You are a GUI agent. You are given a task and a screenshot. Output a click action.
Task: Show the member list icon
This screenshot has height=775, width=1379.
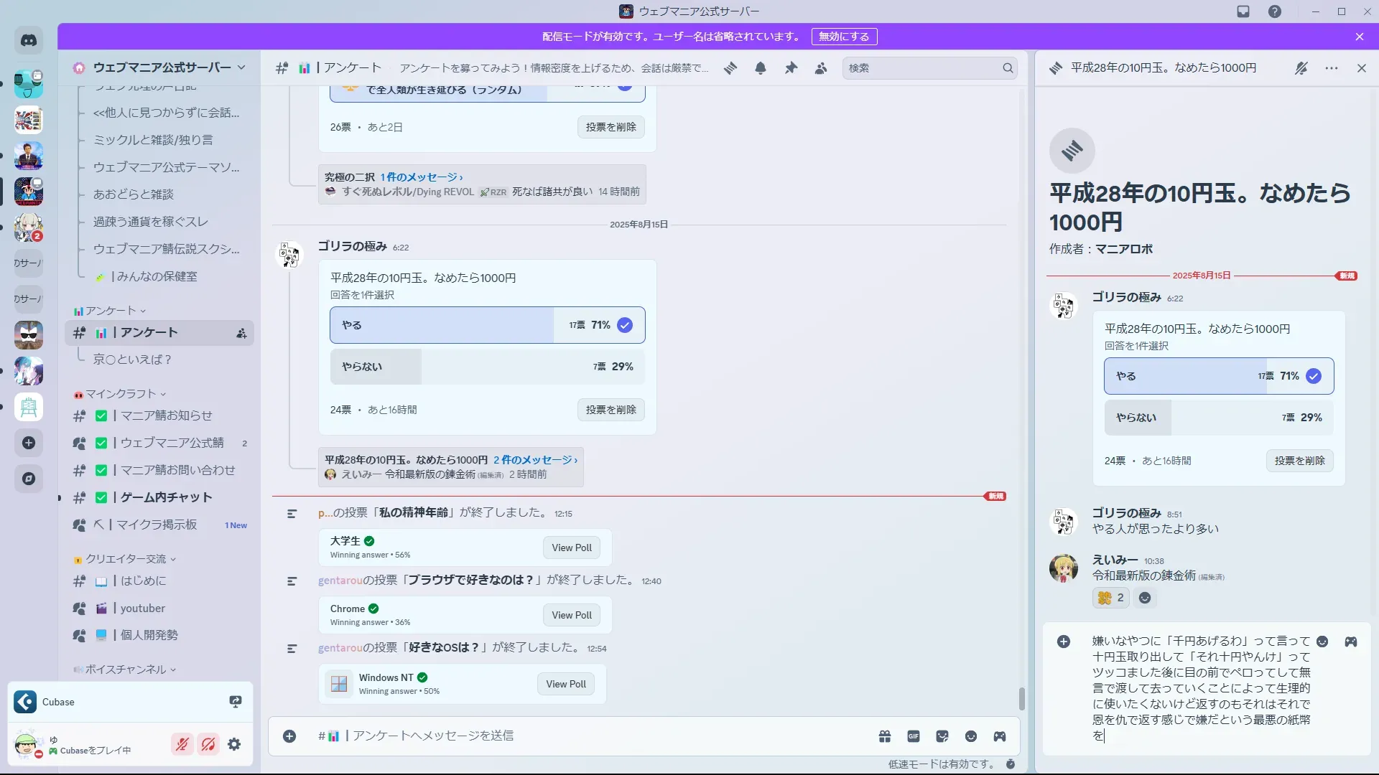pyautogui.click(x=821, y=68)
